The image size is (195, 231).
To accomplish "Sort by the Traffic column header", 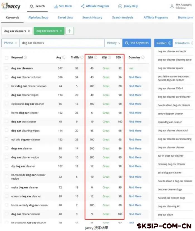I will [x=75, y=57].
